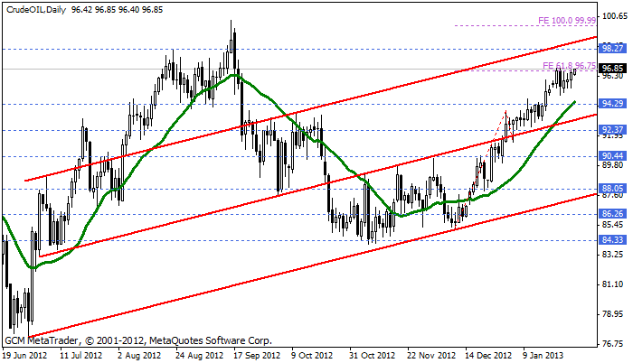Click the 90.44 price level tag
This screenshot has width=633, height=363.
pos(612,156)
